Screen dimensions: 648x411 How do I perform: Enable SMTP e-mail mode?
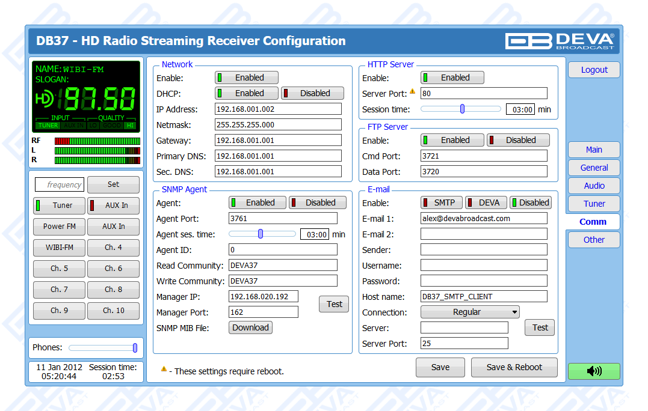coord(441,202)
